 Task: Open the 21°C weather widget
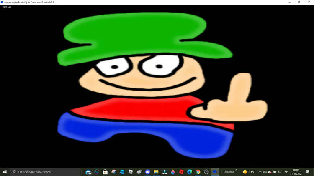tap(249, 172)
